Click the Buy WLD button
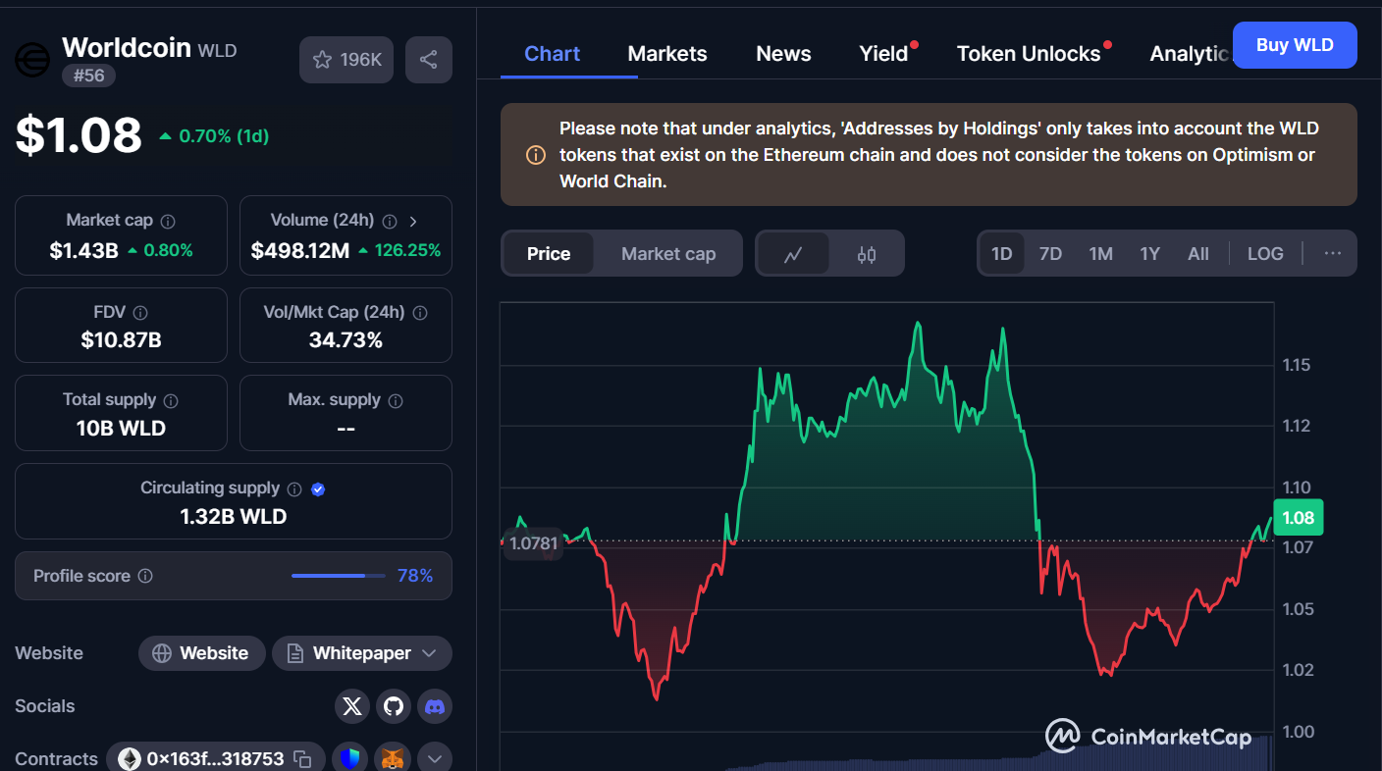The width and height of the screenshot is (1382, 771). 1295,45
